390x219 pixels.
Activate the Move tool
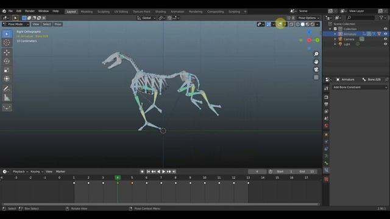[x=7, y=52]
